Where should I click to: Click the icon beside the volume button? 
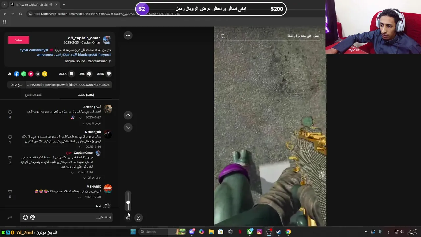(138, 218)
